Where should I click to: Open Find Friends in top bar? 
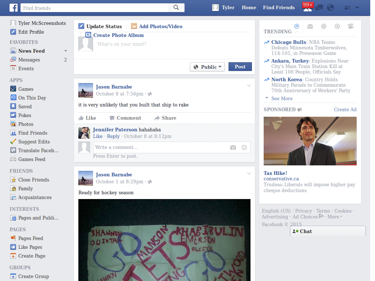point(279,7)
